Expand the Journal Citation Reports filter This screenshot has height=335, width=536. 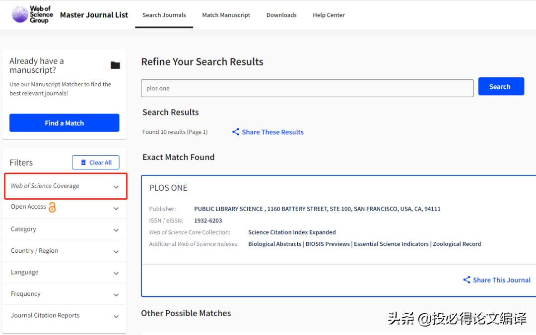[x=65, y=316]
